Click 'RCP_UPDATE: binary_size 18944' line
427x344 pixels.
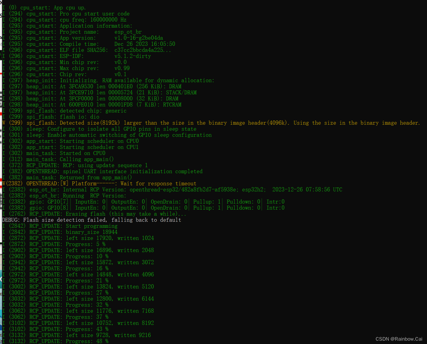tap(60, 232)
